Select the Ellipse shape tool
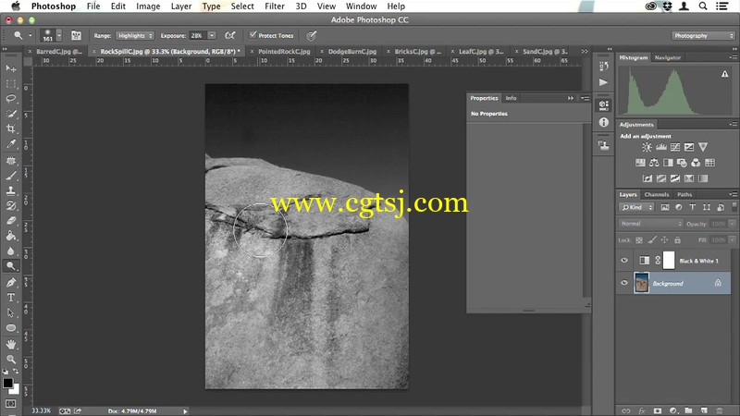 (10, 328)
